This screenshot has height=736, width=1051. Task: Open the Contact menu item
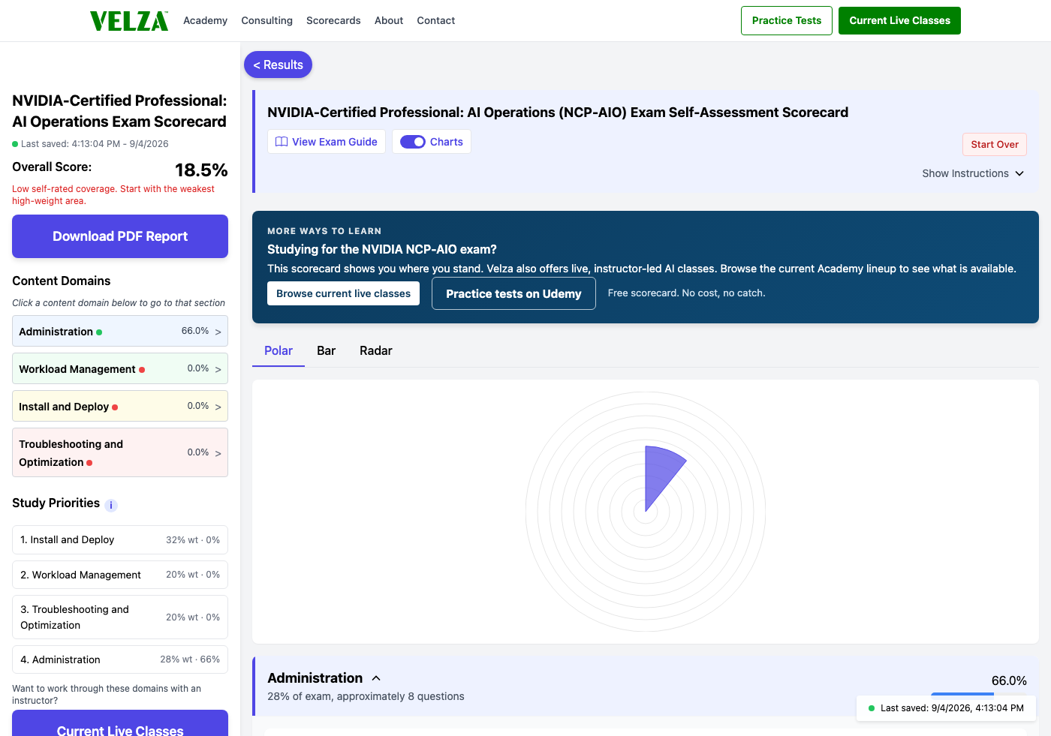[436, 20]
